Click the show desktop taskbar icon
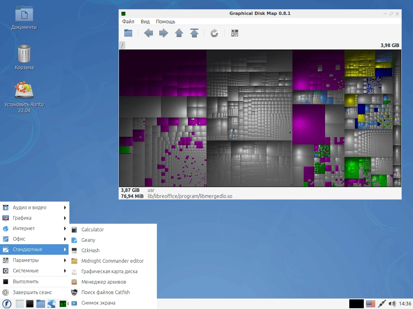The image size is (413, 309). point(19,304)
